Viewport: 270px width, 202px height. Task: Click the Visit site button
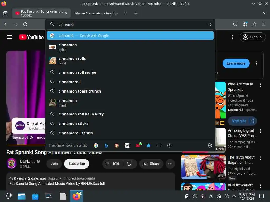click(x=243, y=121)
